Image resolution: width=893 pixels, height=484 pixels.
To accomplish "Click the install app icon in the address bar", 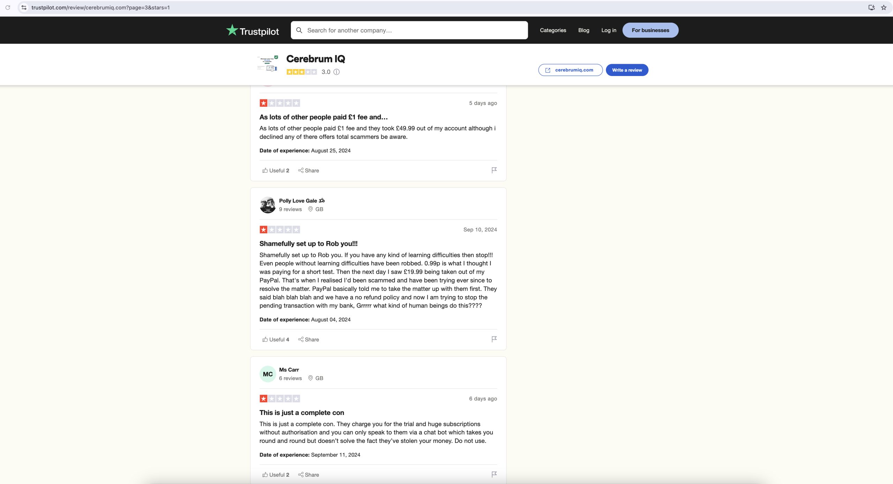I will (x=871, y=7).
